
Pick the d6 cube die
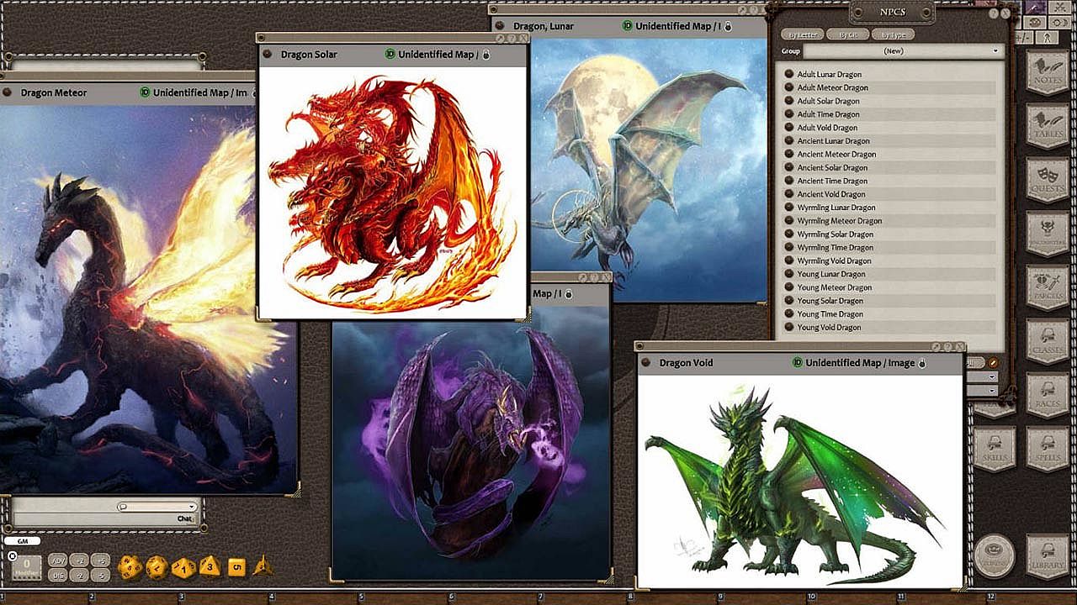(x=236, y=568)
